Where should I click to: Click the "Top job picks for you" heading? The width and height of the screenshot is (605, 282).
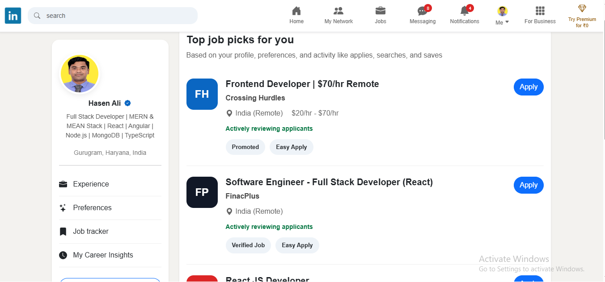coord(240,40)
